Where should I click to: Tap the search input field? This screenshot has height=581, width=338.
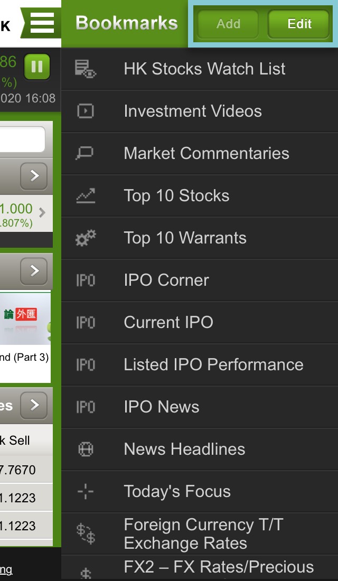[22, 140]
